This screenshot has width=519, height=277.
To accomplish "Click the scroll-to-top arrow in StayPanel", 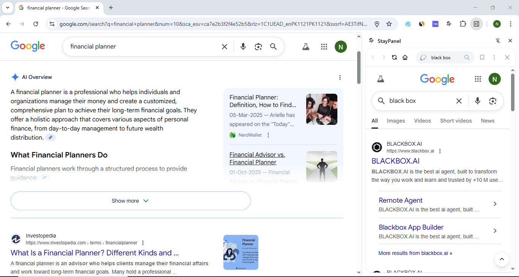I will pyautogui.click(x=502, y=259).
